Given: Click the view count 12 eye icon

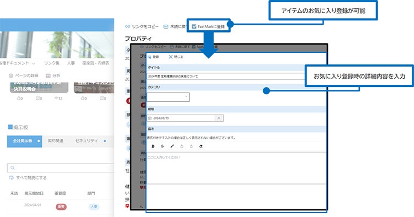Looking at the screenshot, I should click(59, 98).
